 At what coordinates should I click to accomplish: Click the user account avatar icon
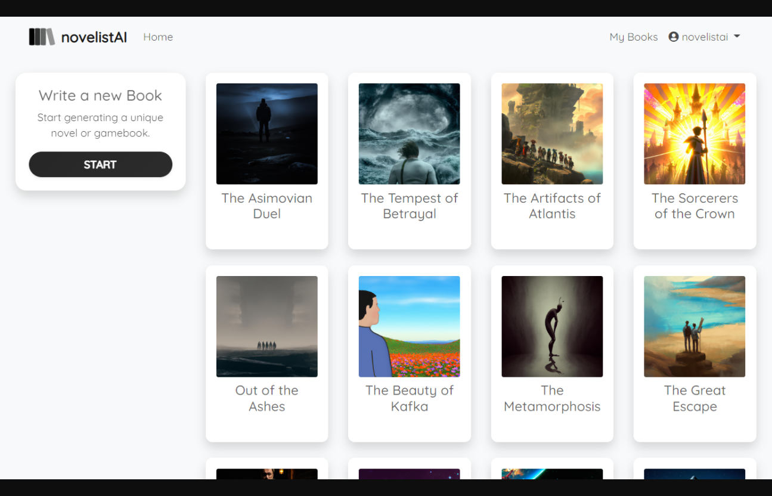(674, 37)
